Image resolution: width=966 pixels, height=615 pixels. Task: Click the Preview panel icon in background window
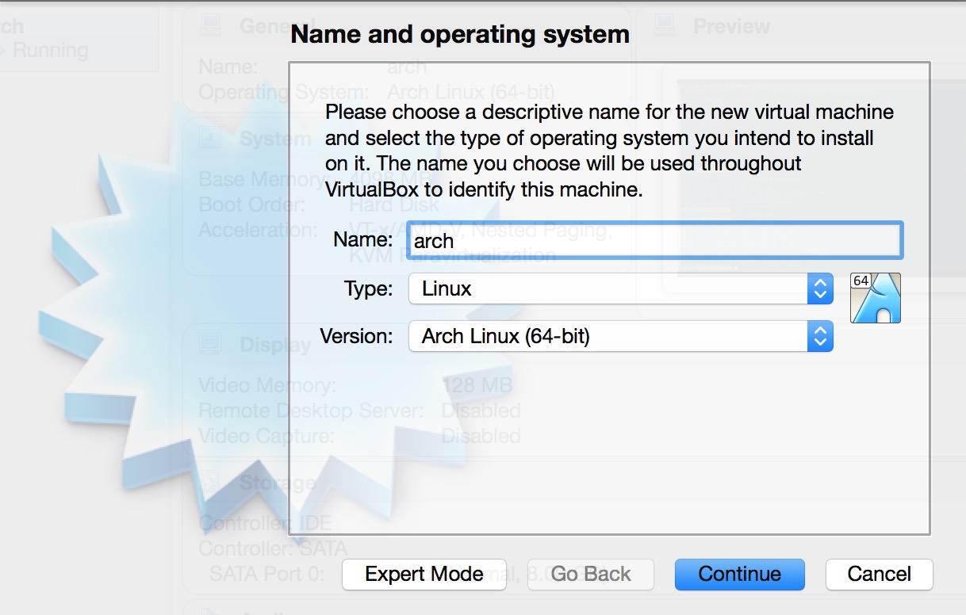pos(665,26)
